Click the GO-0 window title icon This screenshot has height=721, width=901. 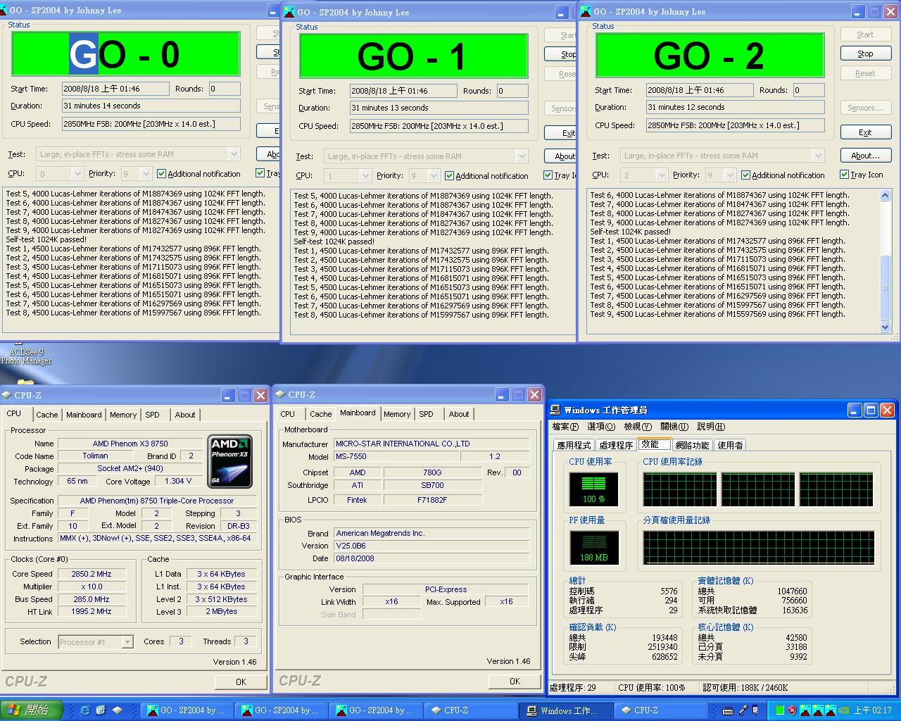4,10
